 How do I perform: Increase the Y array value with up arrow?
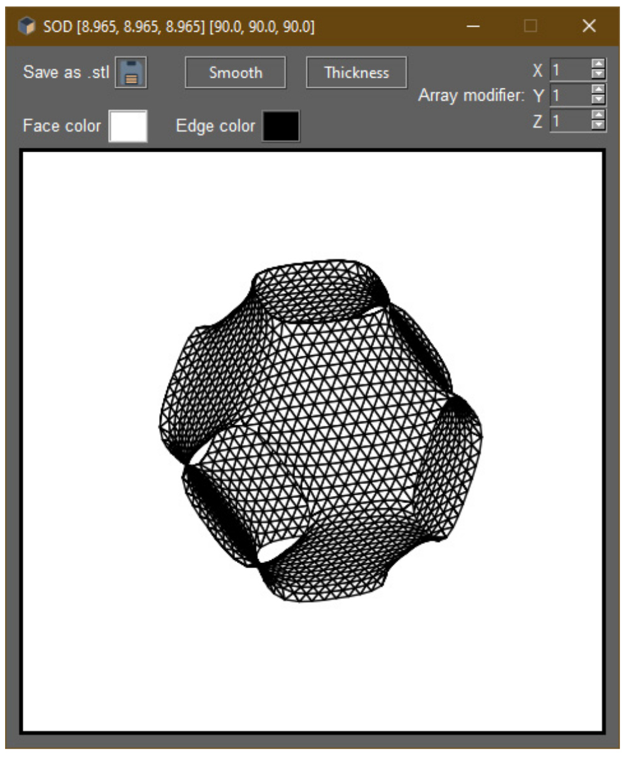point(598,90)
